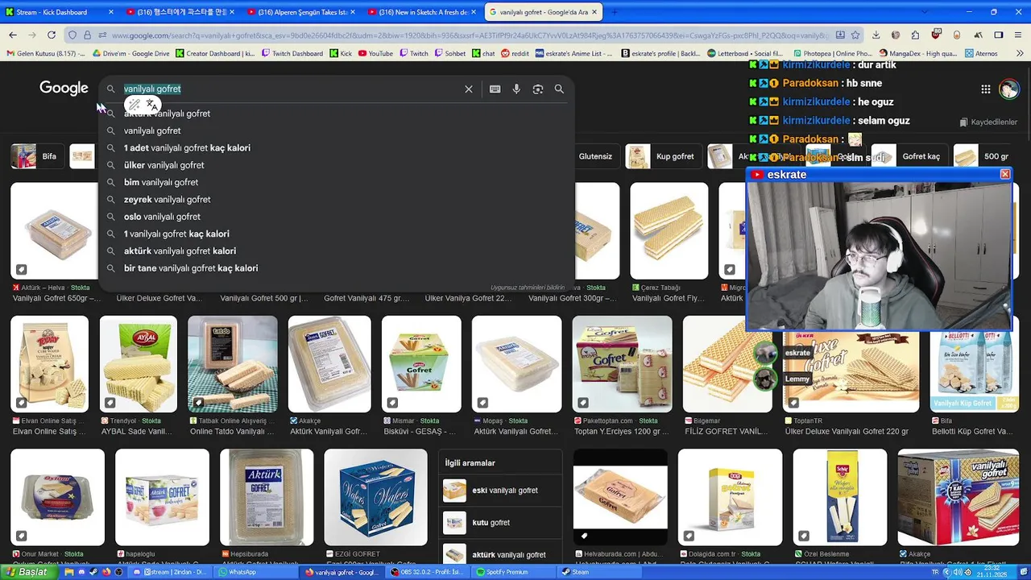This screenshot has width=1031, height=580.
Task: Close the eskrate video overlay window
Action: (x=1005, y=174)
